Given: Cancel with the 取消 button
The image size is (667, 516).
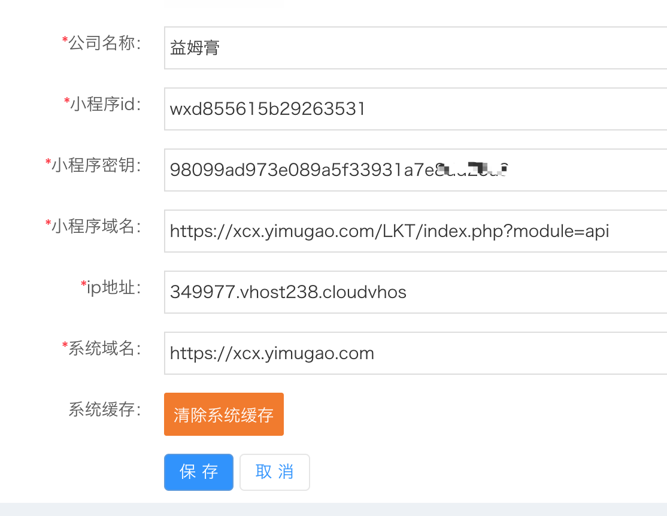Looking at the screenshot, I should (x=275, y=472).
